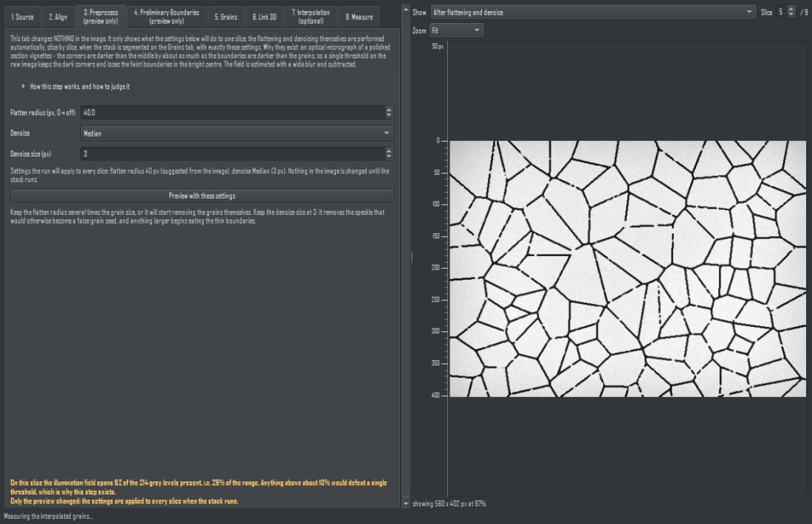
Task: Decrease Flatten radius with the down arrow
Action: [x=389, y=115]
